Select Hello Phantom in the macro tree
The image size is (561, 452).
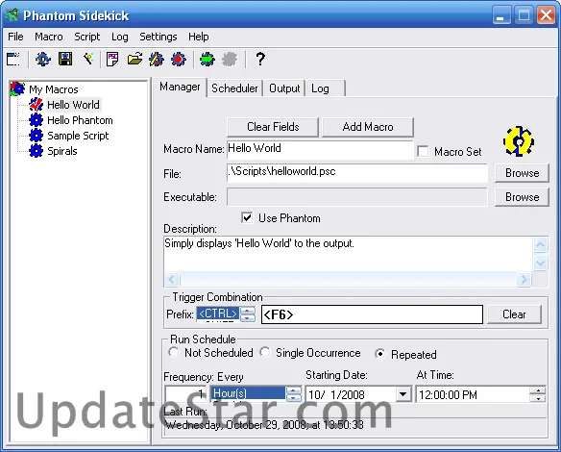click(x=80, y=120)
